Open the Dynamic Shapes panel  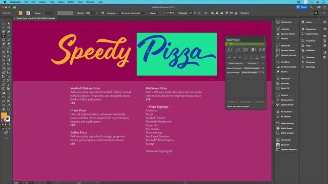(x=286, y=51)
